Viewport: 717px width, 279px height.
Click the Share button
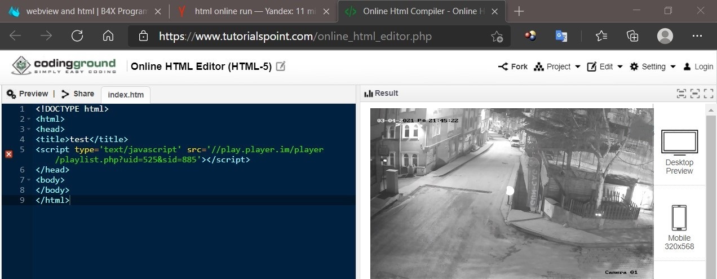(x=78, y=94)
